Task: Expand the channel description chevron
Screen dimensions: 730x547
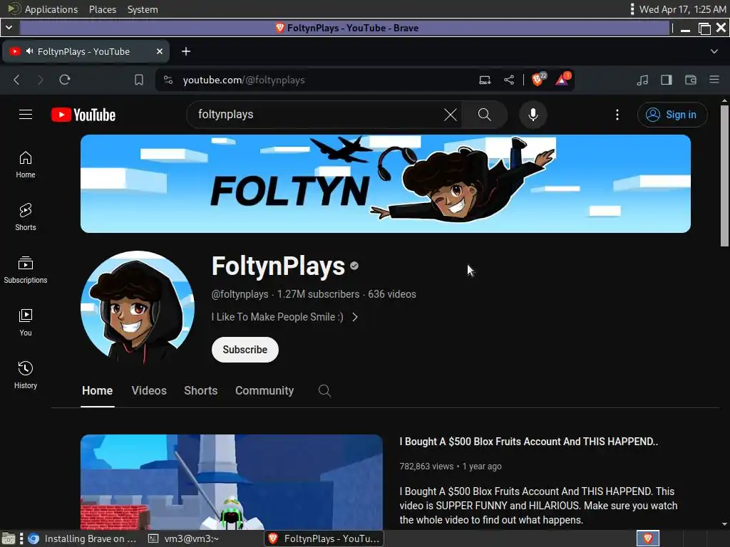Action: coord(355,317)
